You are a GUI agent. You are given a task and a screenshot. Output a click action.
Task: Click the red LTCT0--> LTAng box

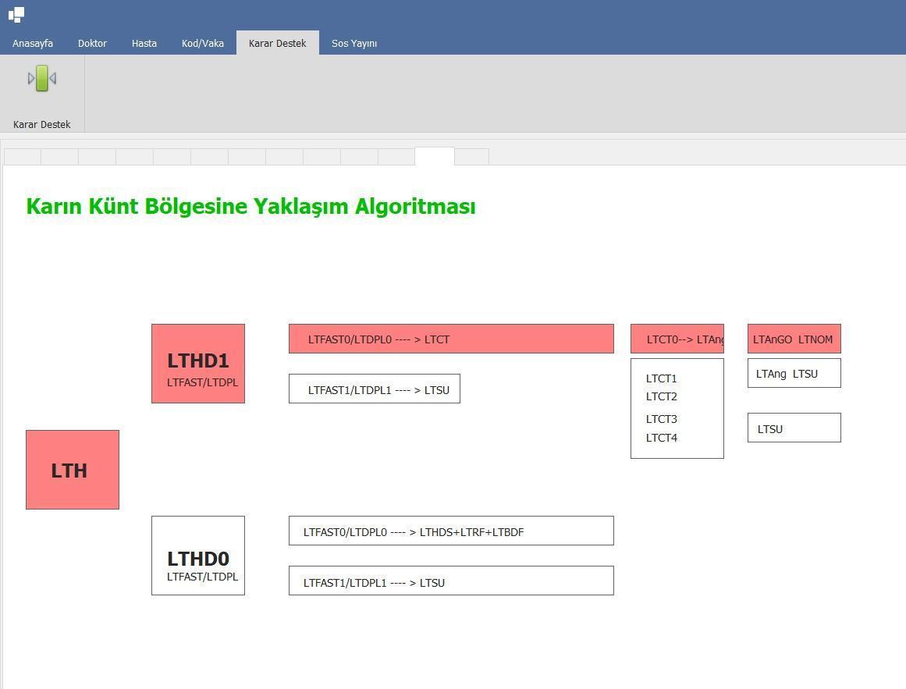[x=677, y=339]
